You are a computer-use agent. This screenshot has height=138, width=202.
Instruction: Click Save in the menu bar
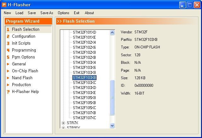pyautogui.click(x=32, y=13)
